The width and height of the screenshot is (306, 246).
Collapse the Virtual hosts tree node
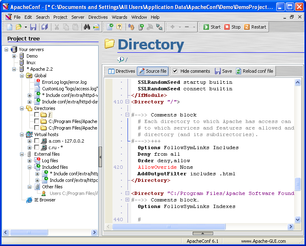22,134
